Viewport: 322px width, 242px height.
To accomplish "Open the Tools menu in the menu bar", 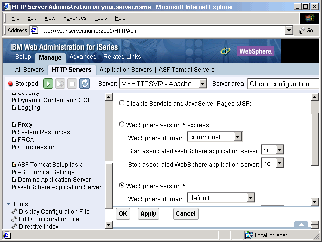I will (x=101, y=18).
